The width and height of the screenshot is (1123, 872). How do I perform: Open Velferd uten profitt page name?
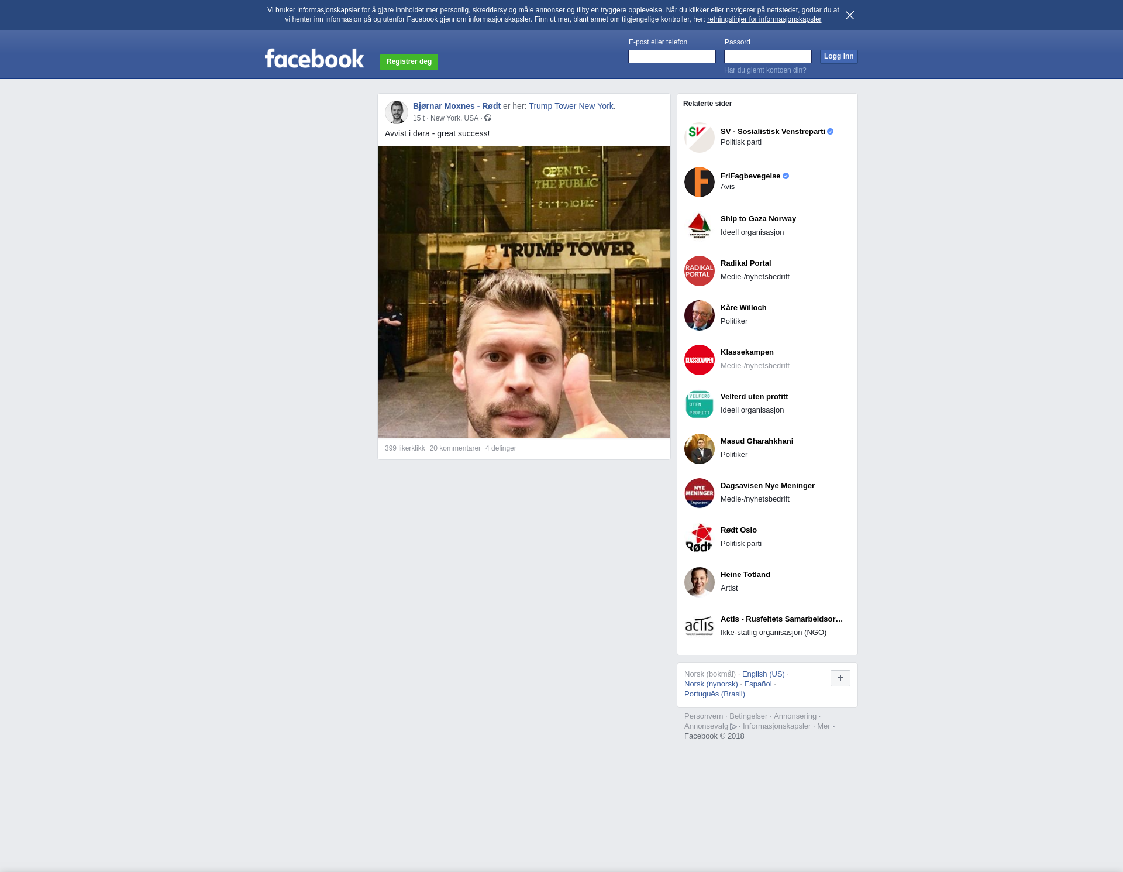click(754, 397)
